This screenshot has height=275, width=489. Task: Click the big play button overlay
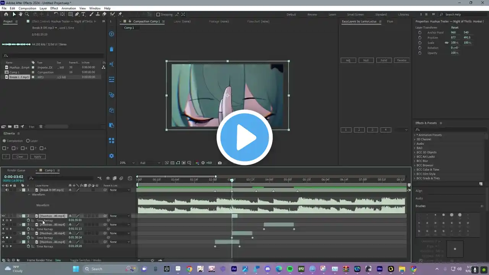(244, 137)
